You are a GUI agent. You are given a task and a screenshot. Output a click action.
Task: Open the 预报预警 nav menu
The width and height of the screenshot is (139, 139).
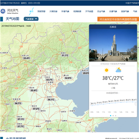click(x=41, y=11)
